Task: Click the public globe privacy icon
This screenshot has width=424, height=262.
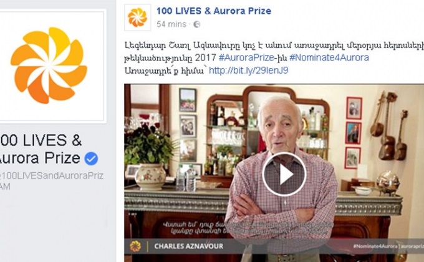Action: click(x=197, y=24)
